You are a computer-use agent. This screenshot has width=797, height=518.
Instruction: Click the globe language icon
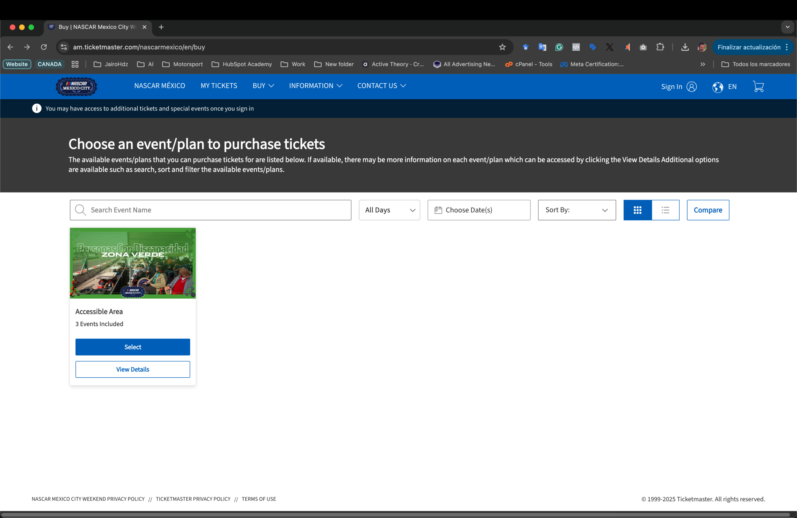coord(717,87)
